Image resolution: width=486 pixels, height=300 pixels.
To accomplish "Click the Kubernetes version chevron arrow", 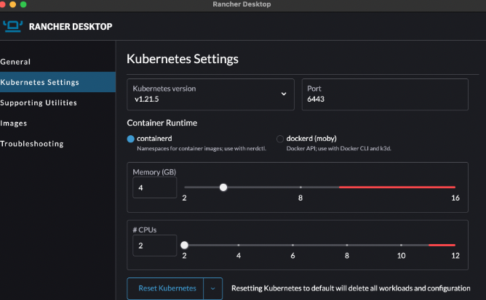I will click(284, 94).
